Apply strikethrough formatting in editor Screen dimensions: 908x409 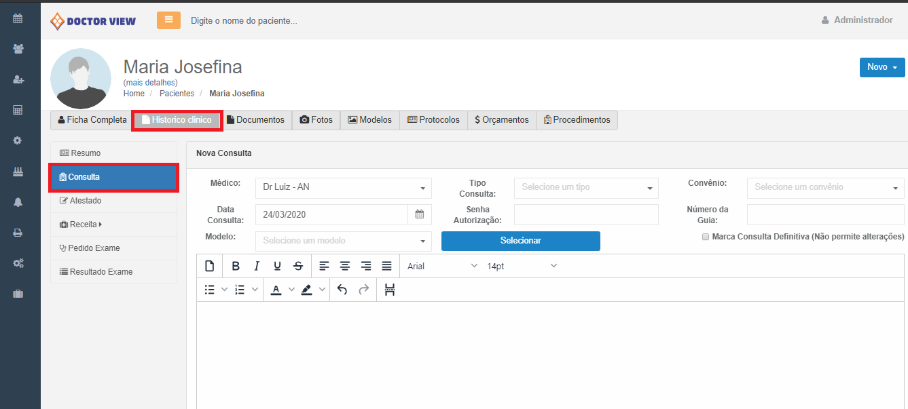pyautogui.click(x=298, y=266)
